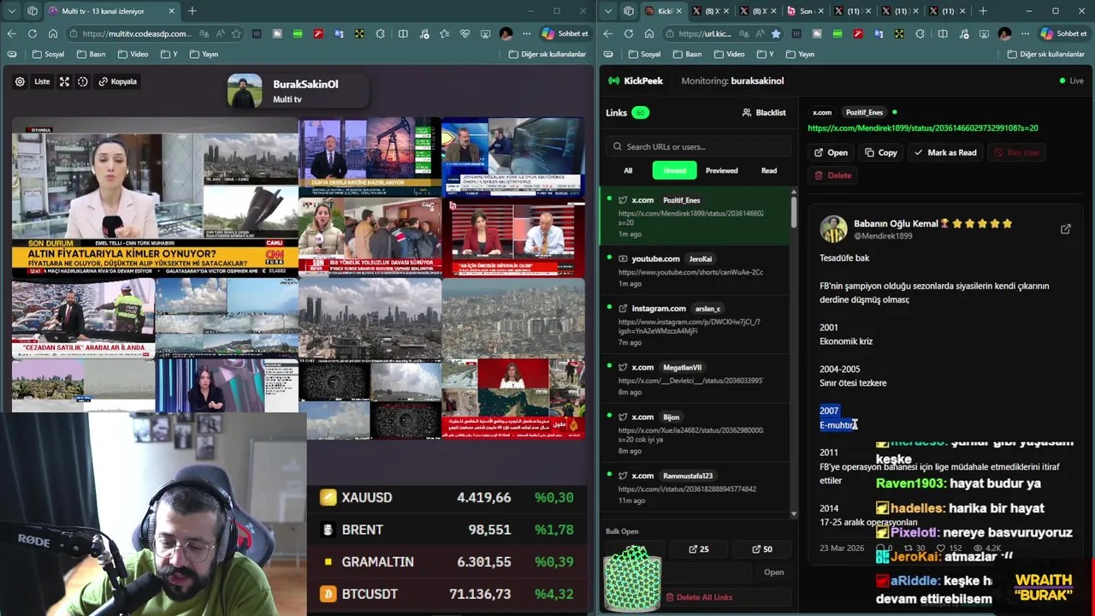Expand Diğer sık kullanılanlar in the right window
Viewport: 1095px width, 616px height.
pos(1045,54)
